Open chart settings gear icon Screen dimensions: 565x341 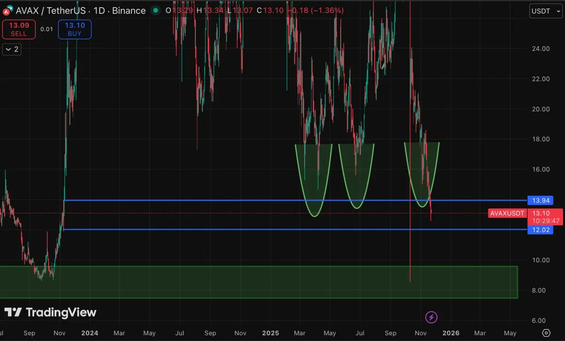tap(546, 333)
